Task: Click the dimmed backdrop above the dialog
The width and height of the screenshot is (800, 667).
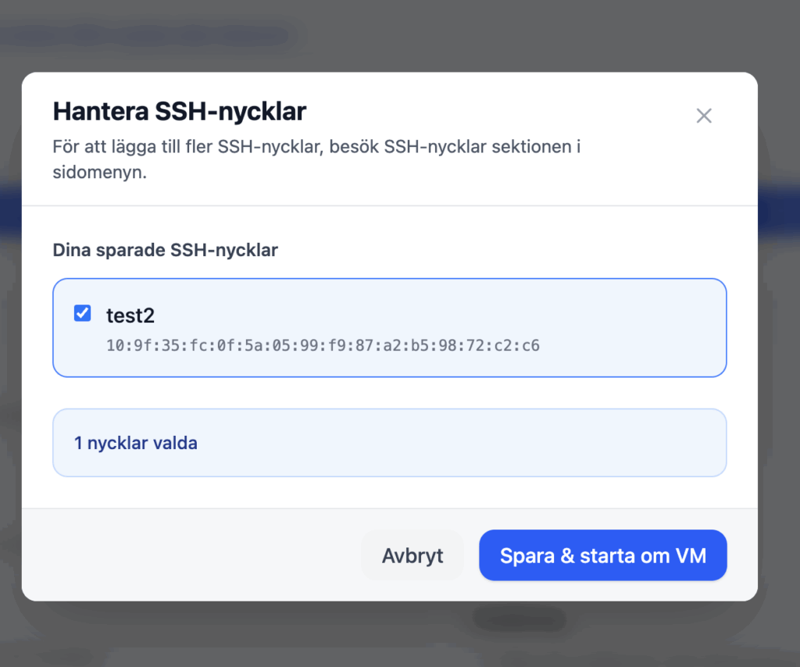Action: [391, 35]
